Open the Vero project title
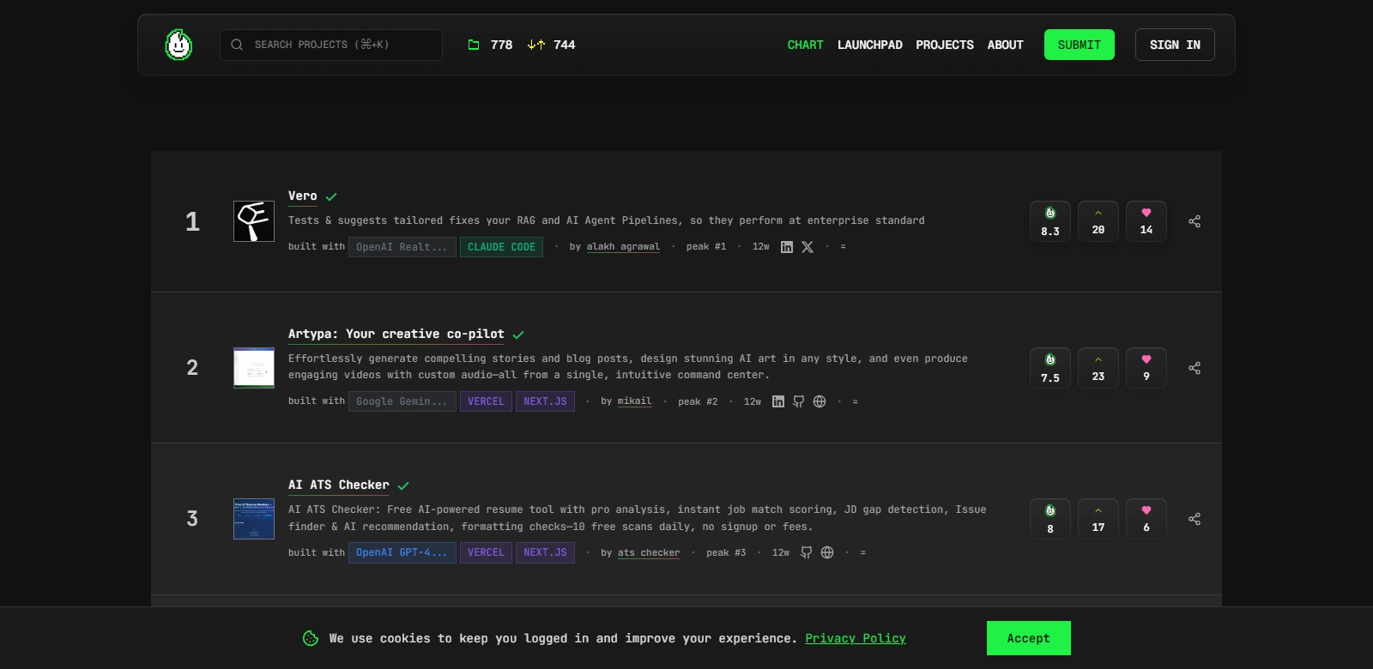The width and height of the screenshot is (1373, 669). [x=302, y=196]
